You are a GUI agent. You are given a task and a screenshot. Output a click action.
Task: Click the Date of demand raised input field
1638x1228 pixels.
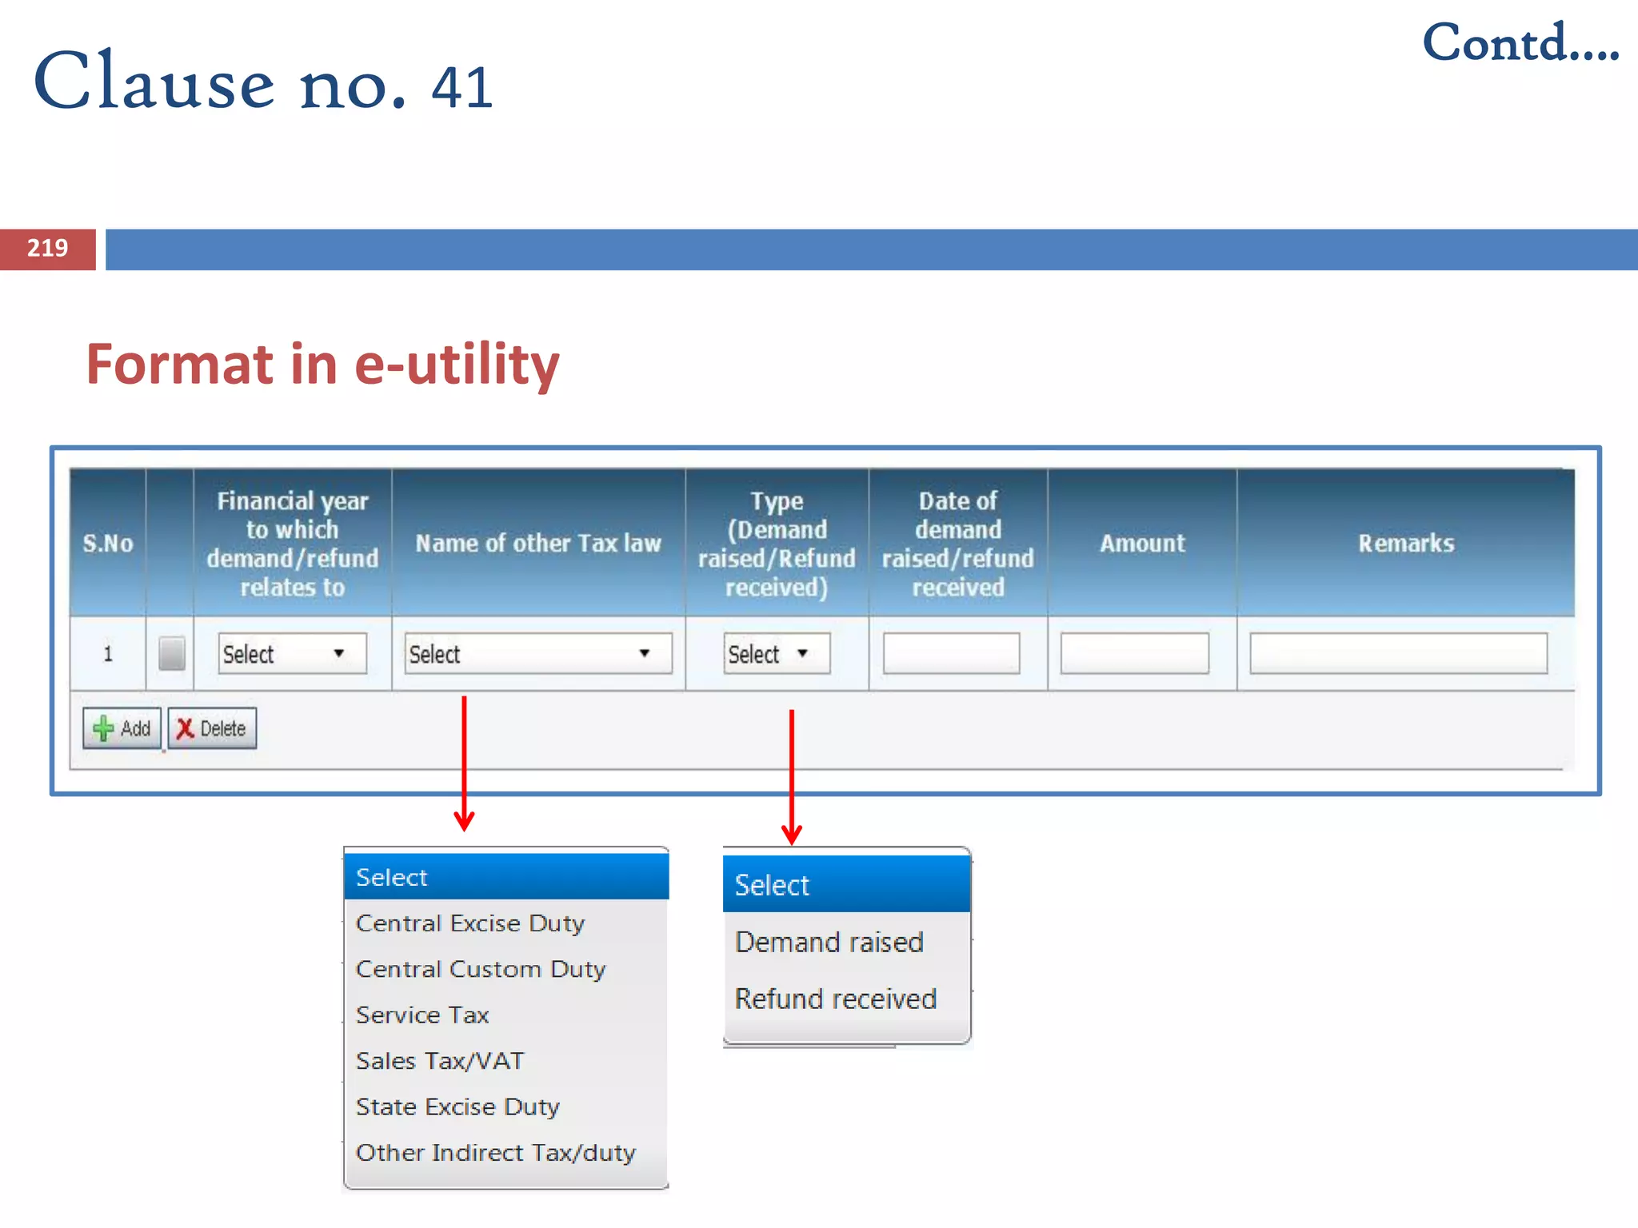pos(951,653)
